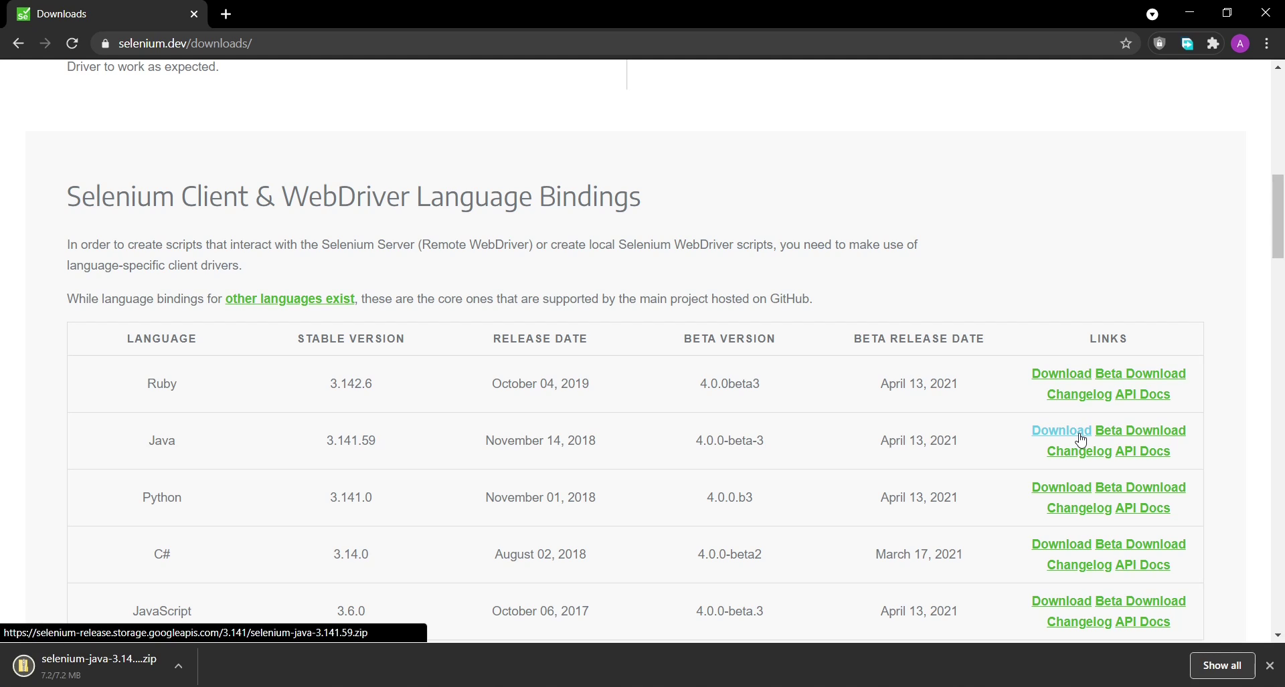Screen dimensions: 1285x687
Task: Select Python beta version 4.0.0.b3
Action: pos(730,498)
